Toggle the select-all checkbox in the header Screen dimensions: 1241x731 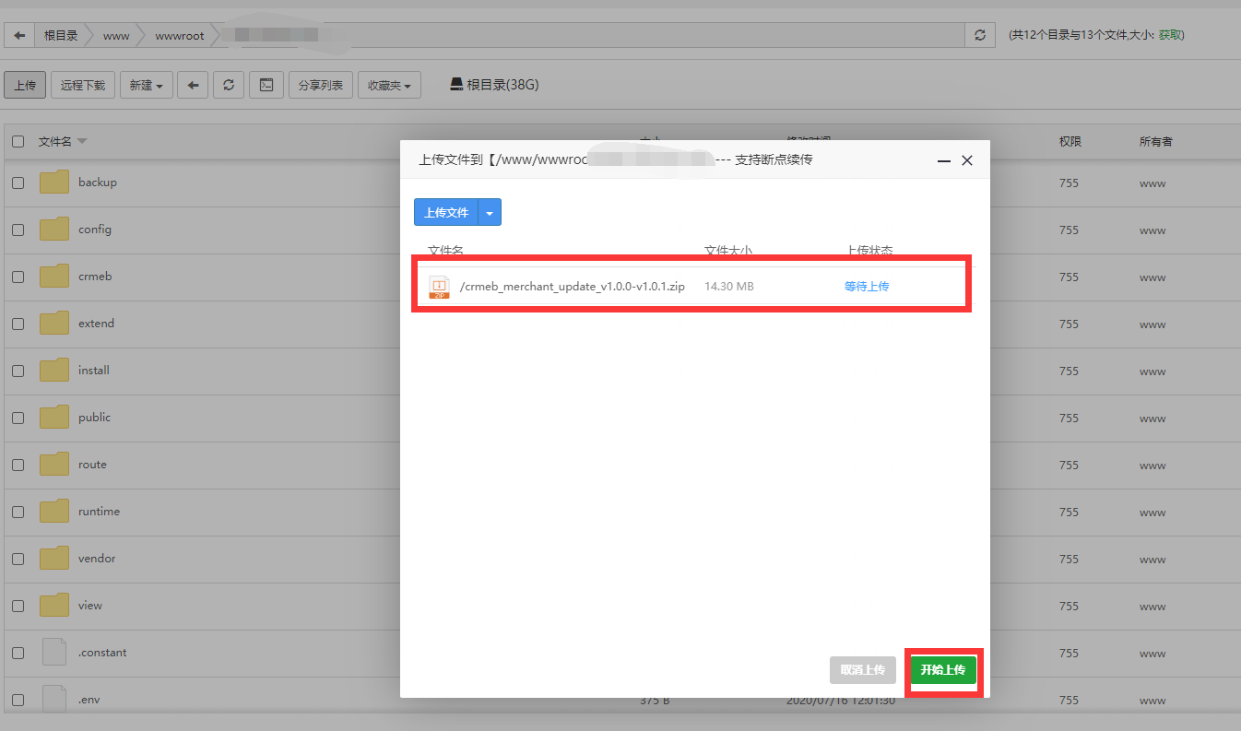(18, 142)
